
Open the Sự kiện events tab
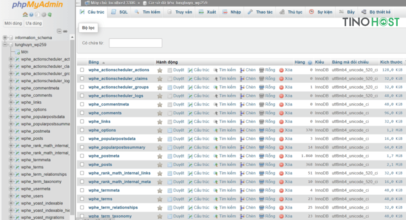click(320, 12)
